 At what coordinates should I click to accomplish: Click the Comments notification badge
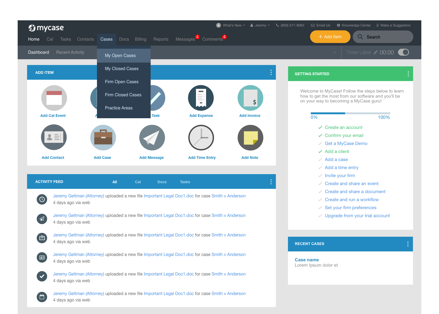click(x=224, y=37)
